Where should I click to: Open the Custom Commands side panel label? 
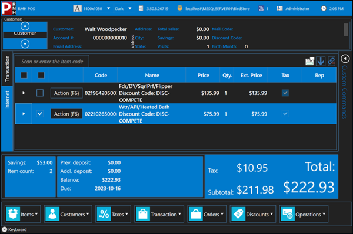pyautogui.click(x=345, y=92)
